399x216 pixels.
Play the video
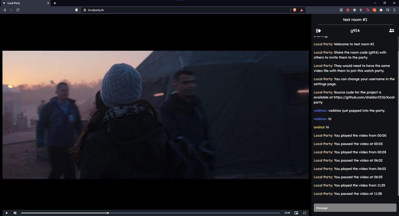(x=6, y=213)
